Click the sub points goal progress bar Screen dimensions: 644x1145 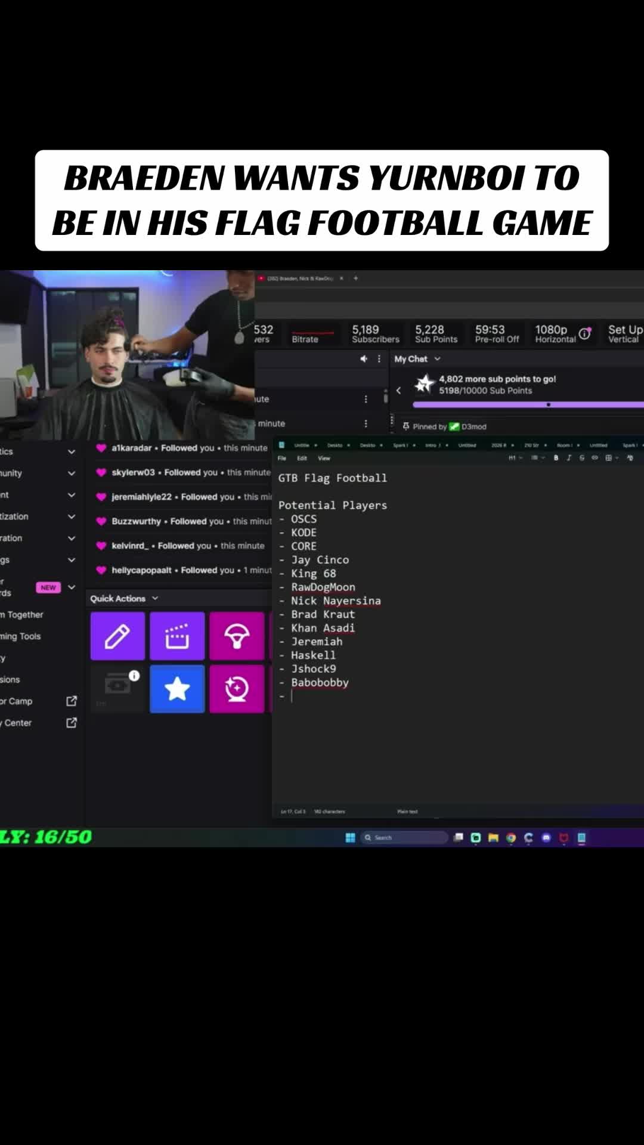pos(528,404)
